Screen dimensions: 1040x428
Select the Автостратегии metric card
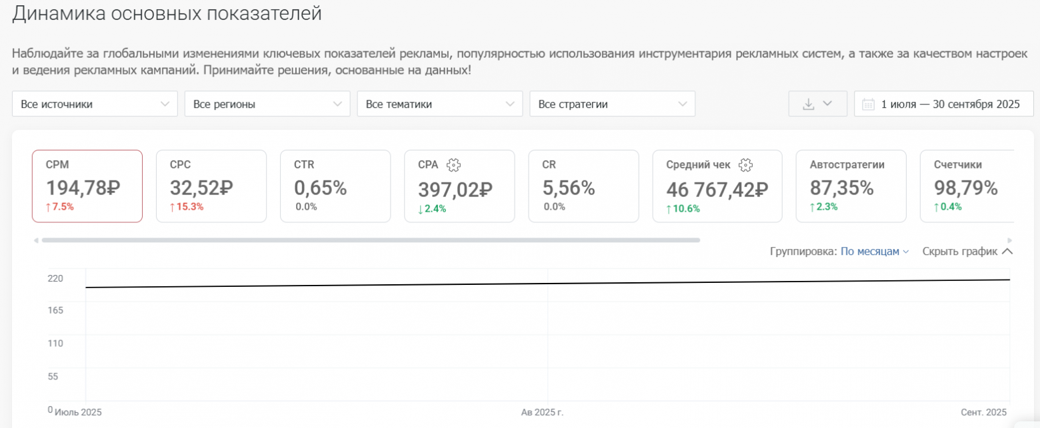[851, 186]
